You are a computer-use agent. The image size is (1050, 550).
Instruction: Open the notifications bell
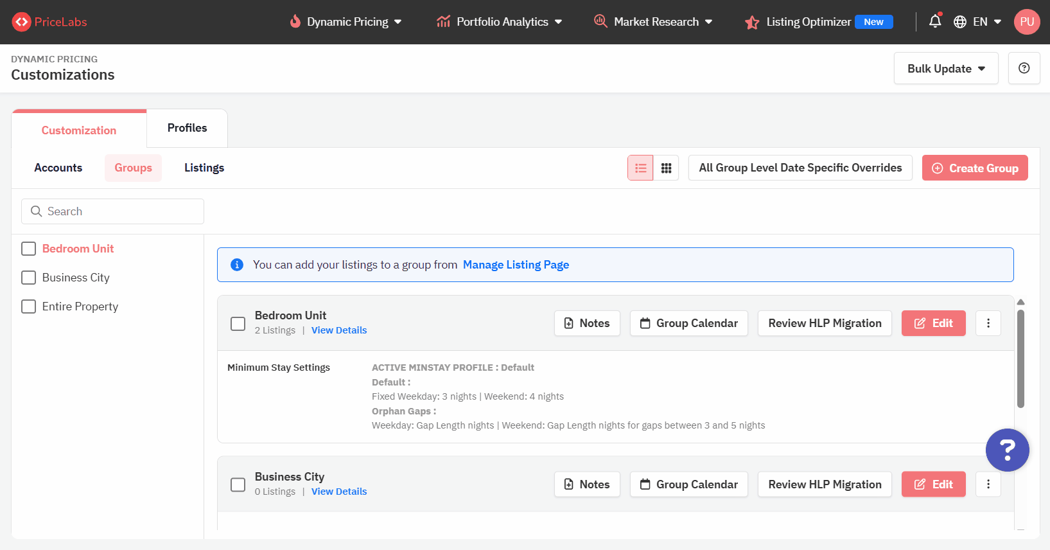(x=935, y=22)
